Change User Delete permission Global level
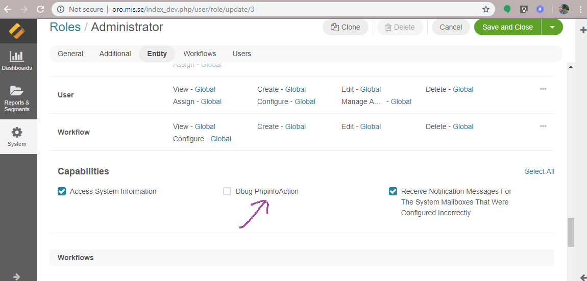587x281 pixels. click(463, 89)
